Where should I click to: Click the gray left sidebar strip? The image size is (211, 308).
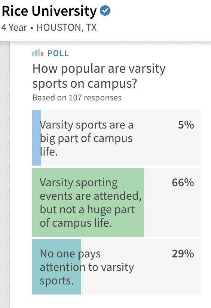[x=5, y=175]
